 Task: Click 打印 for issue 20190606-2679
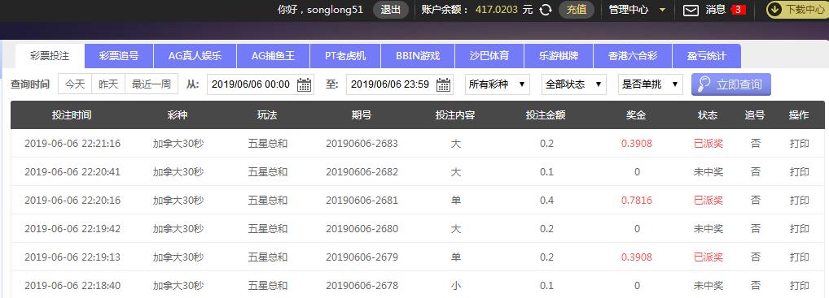coord(800,257)
